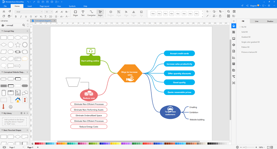Click the Print icon in title bar
277x149 pixels.
(52, 2)
